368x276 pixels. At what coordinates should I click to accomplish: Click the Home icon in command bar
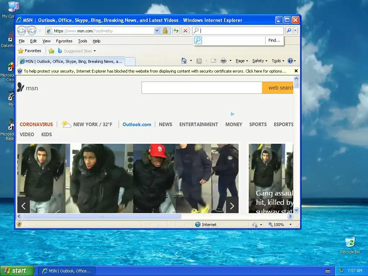click(184, 61)
